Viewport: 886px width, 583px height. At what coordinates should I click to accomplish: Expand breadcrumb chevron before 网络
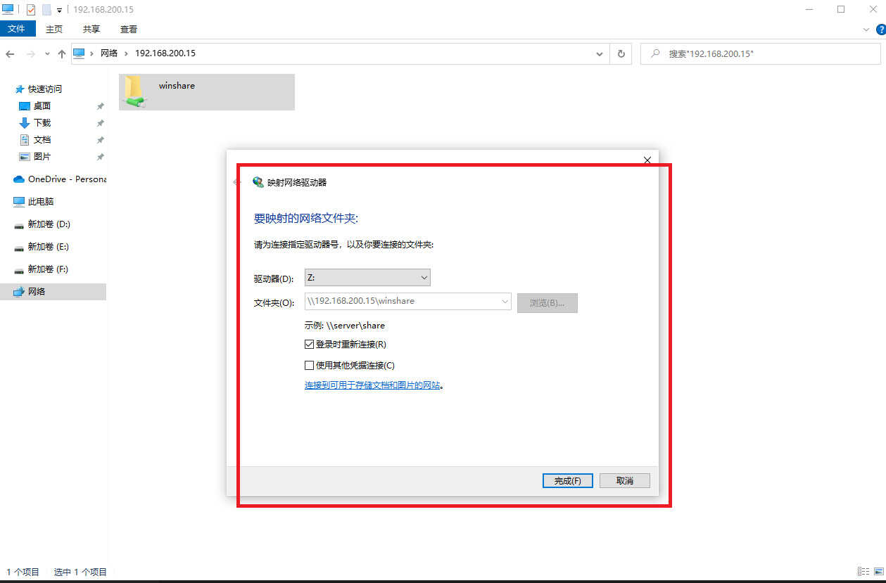(x=91, y=53)
